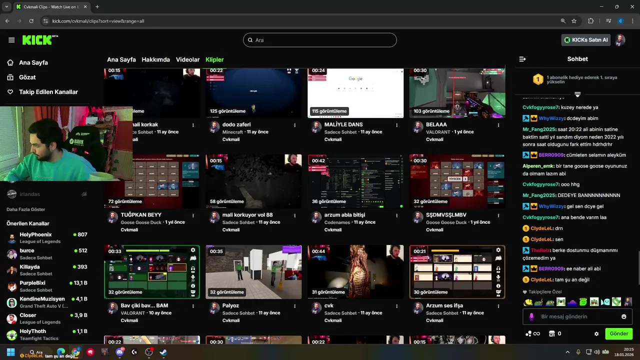Play the dodo zaferi clip thumbnail

click(x=253, y=92)
